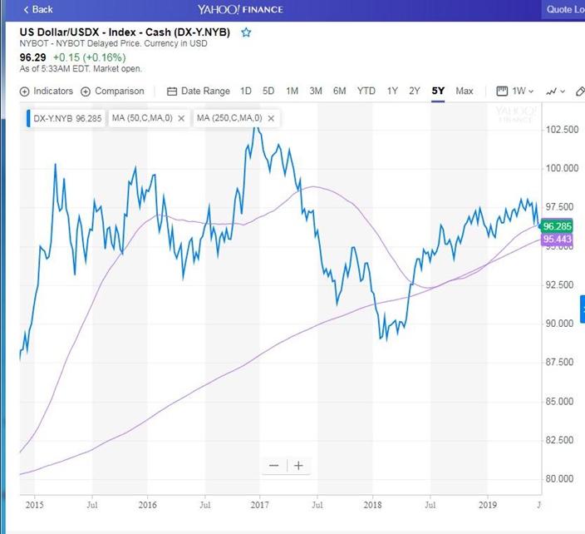Click the calendar icon beside Date Range
The width and height of the screenshot is (585, 534).
pos(172,91)
